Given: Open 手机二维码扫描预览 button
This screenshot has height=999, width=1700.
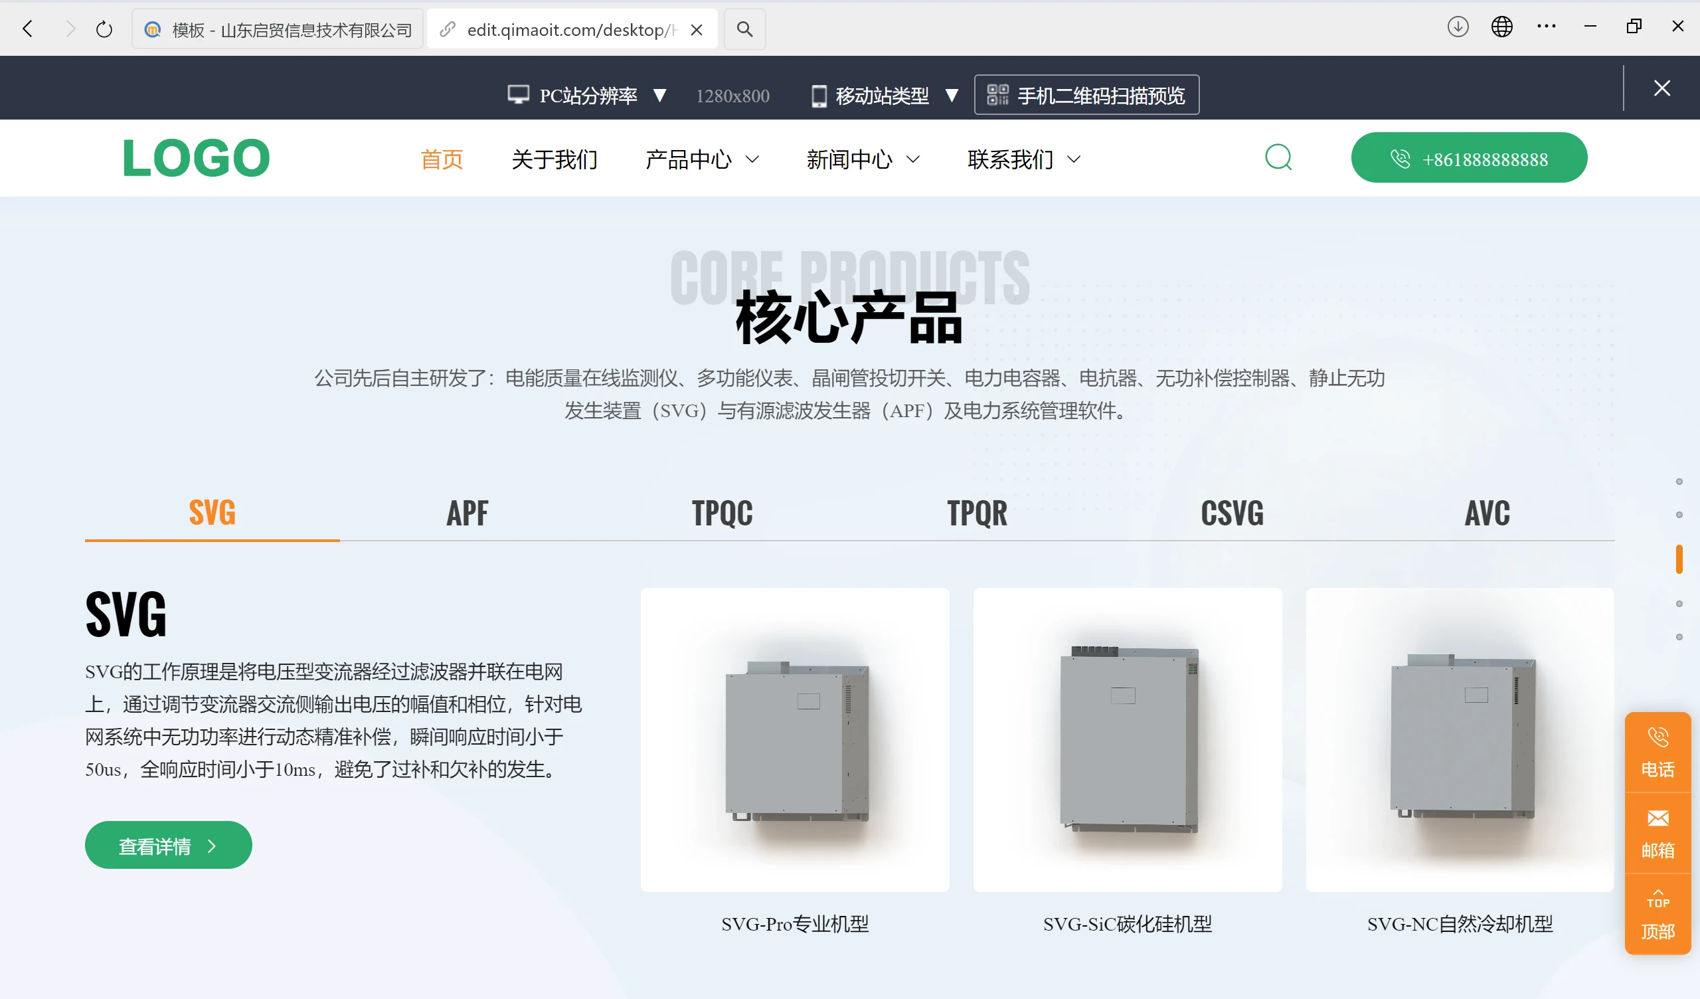Looking at the screenshot, I should 1087,94.
